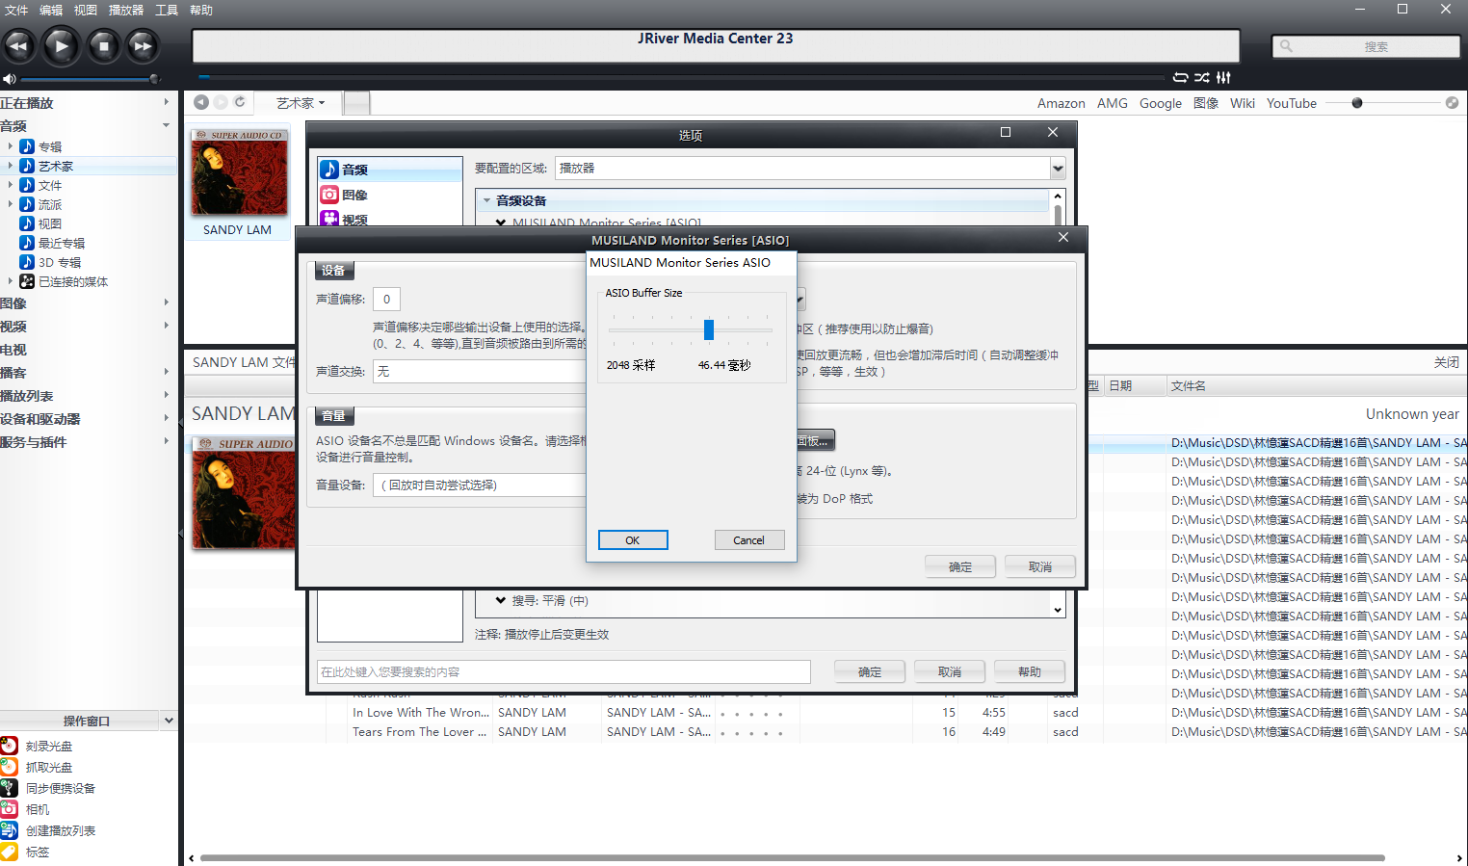Image resolution: width=1468 pixels, height=866 pixels.
Task: Open the DSP studio equalizer icon
Action: [1223, 77]
